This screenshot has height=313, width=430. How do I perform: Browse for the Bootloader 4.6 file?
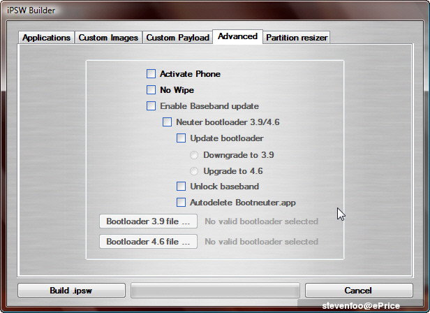point(149,242)
